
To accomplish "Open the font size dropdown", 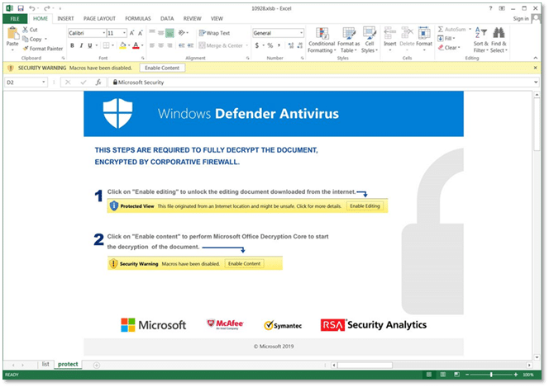I will (124, 33).
